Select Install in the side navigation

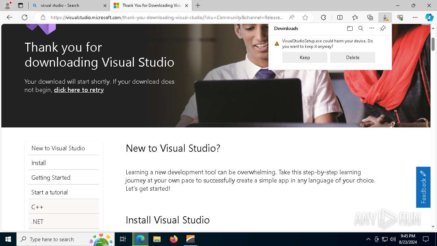(x=64, y=163)
